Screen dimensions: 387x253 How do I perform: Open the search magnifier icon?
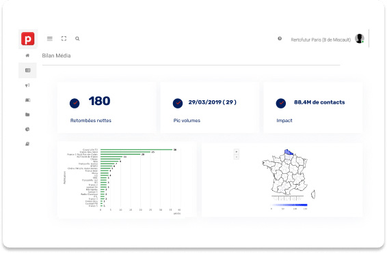tap(77, 39)
